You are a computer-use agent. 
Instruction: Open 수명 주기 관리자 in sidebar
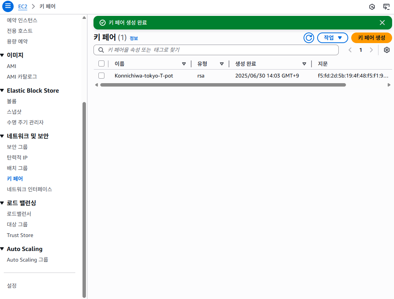pos(25,122)
